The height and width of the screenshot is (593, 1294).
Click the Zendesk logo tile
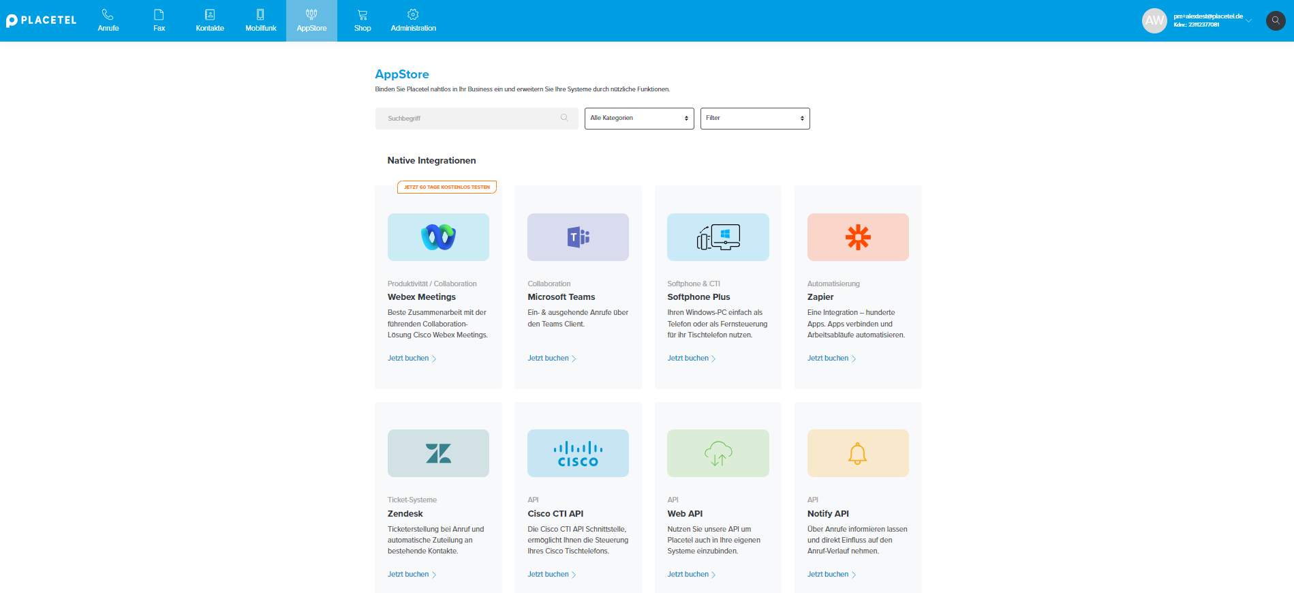438,453
